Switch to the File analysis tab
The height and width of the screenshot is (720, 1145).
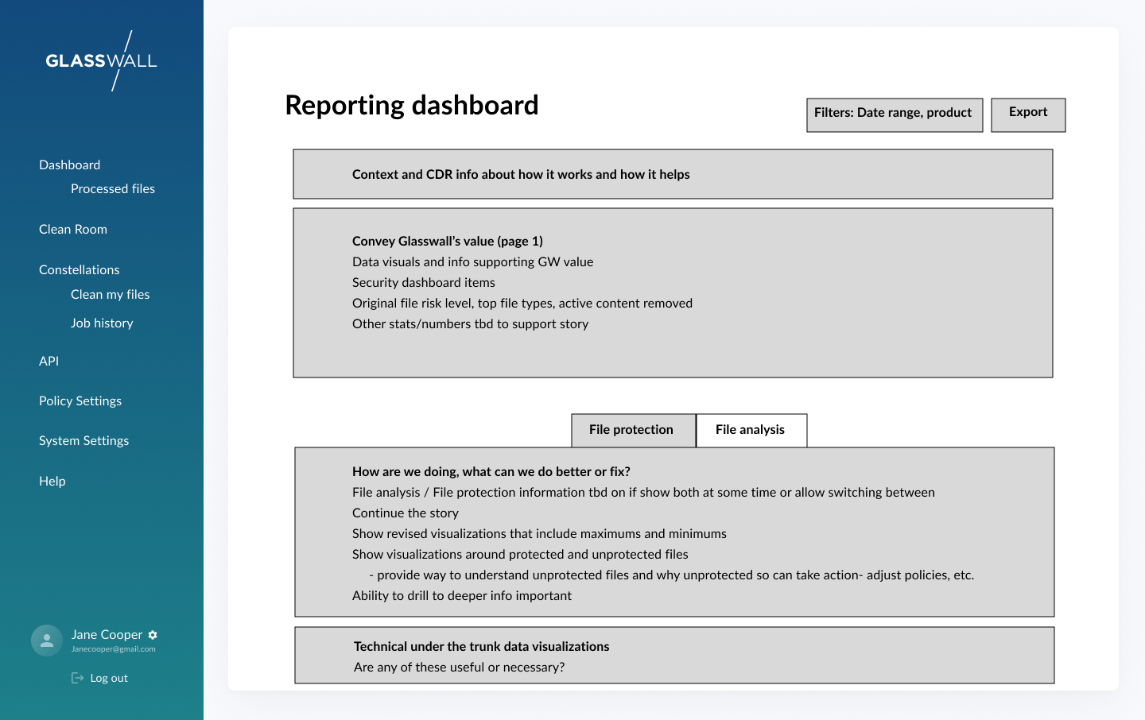coord(751,431)
